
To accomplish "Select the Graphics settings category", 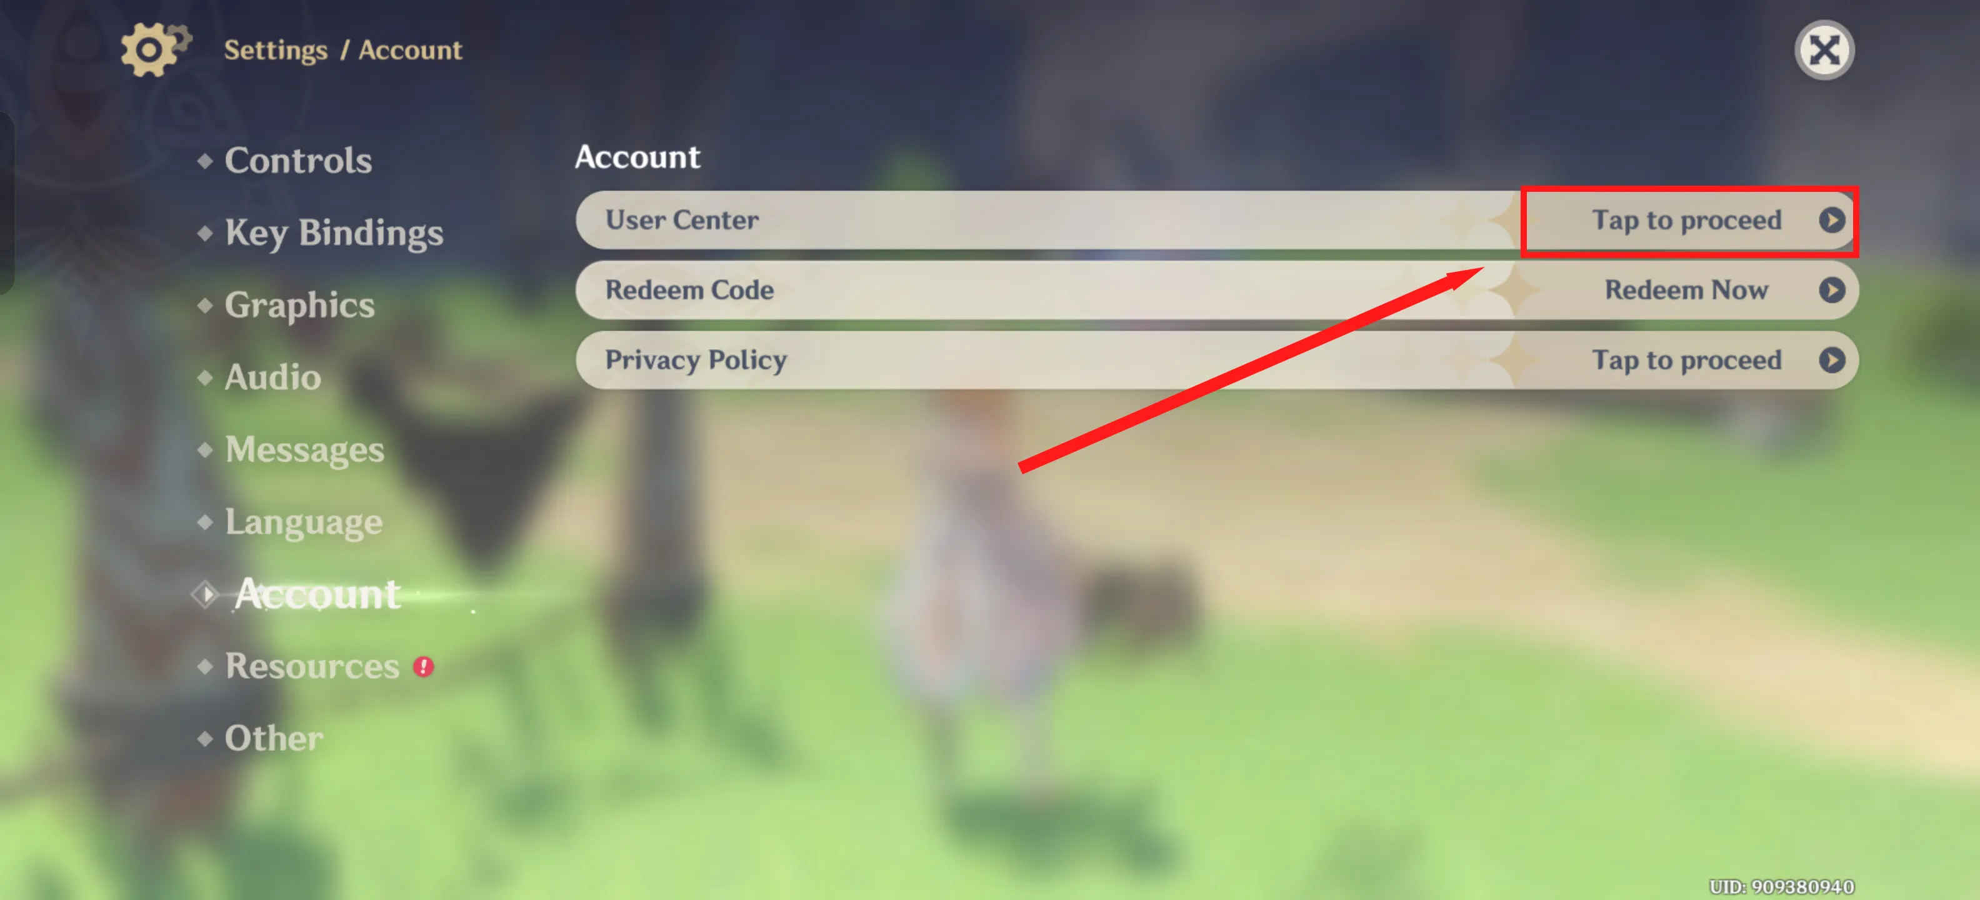I will click(300, 306).
